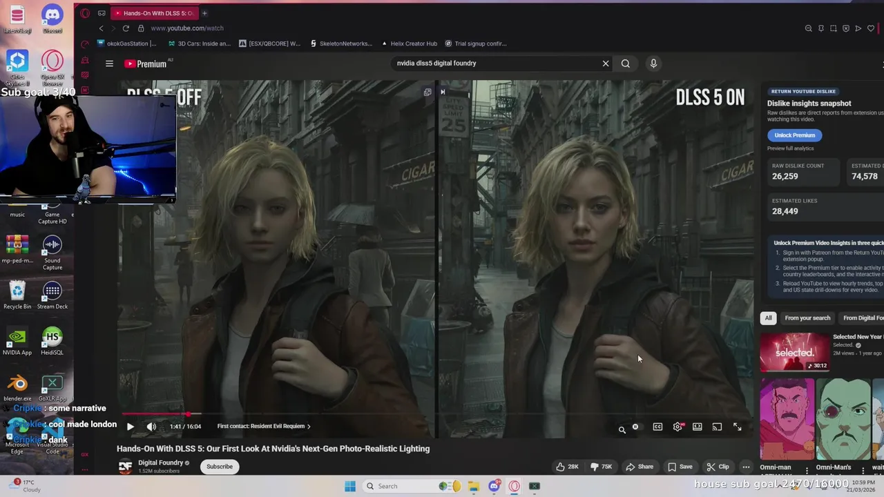
Task: Save the video to a playlist
Action: (x=680, y=467)
